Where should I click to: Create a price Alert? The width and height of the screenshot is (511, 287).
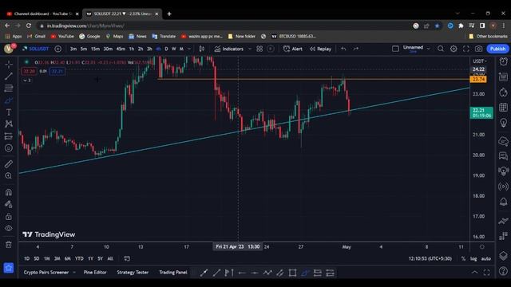tap(293, 49)
